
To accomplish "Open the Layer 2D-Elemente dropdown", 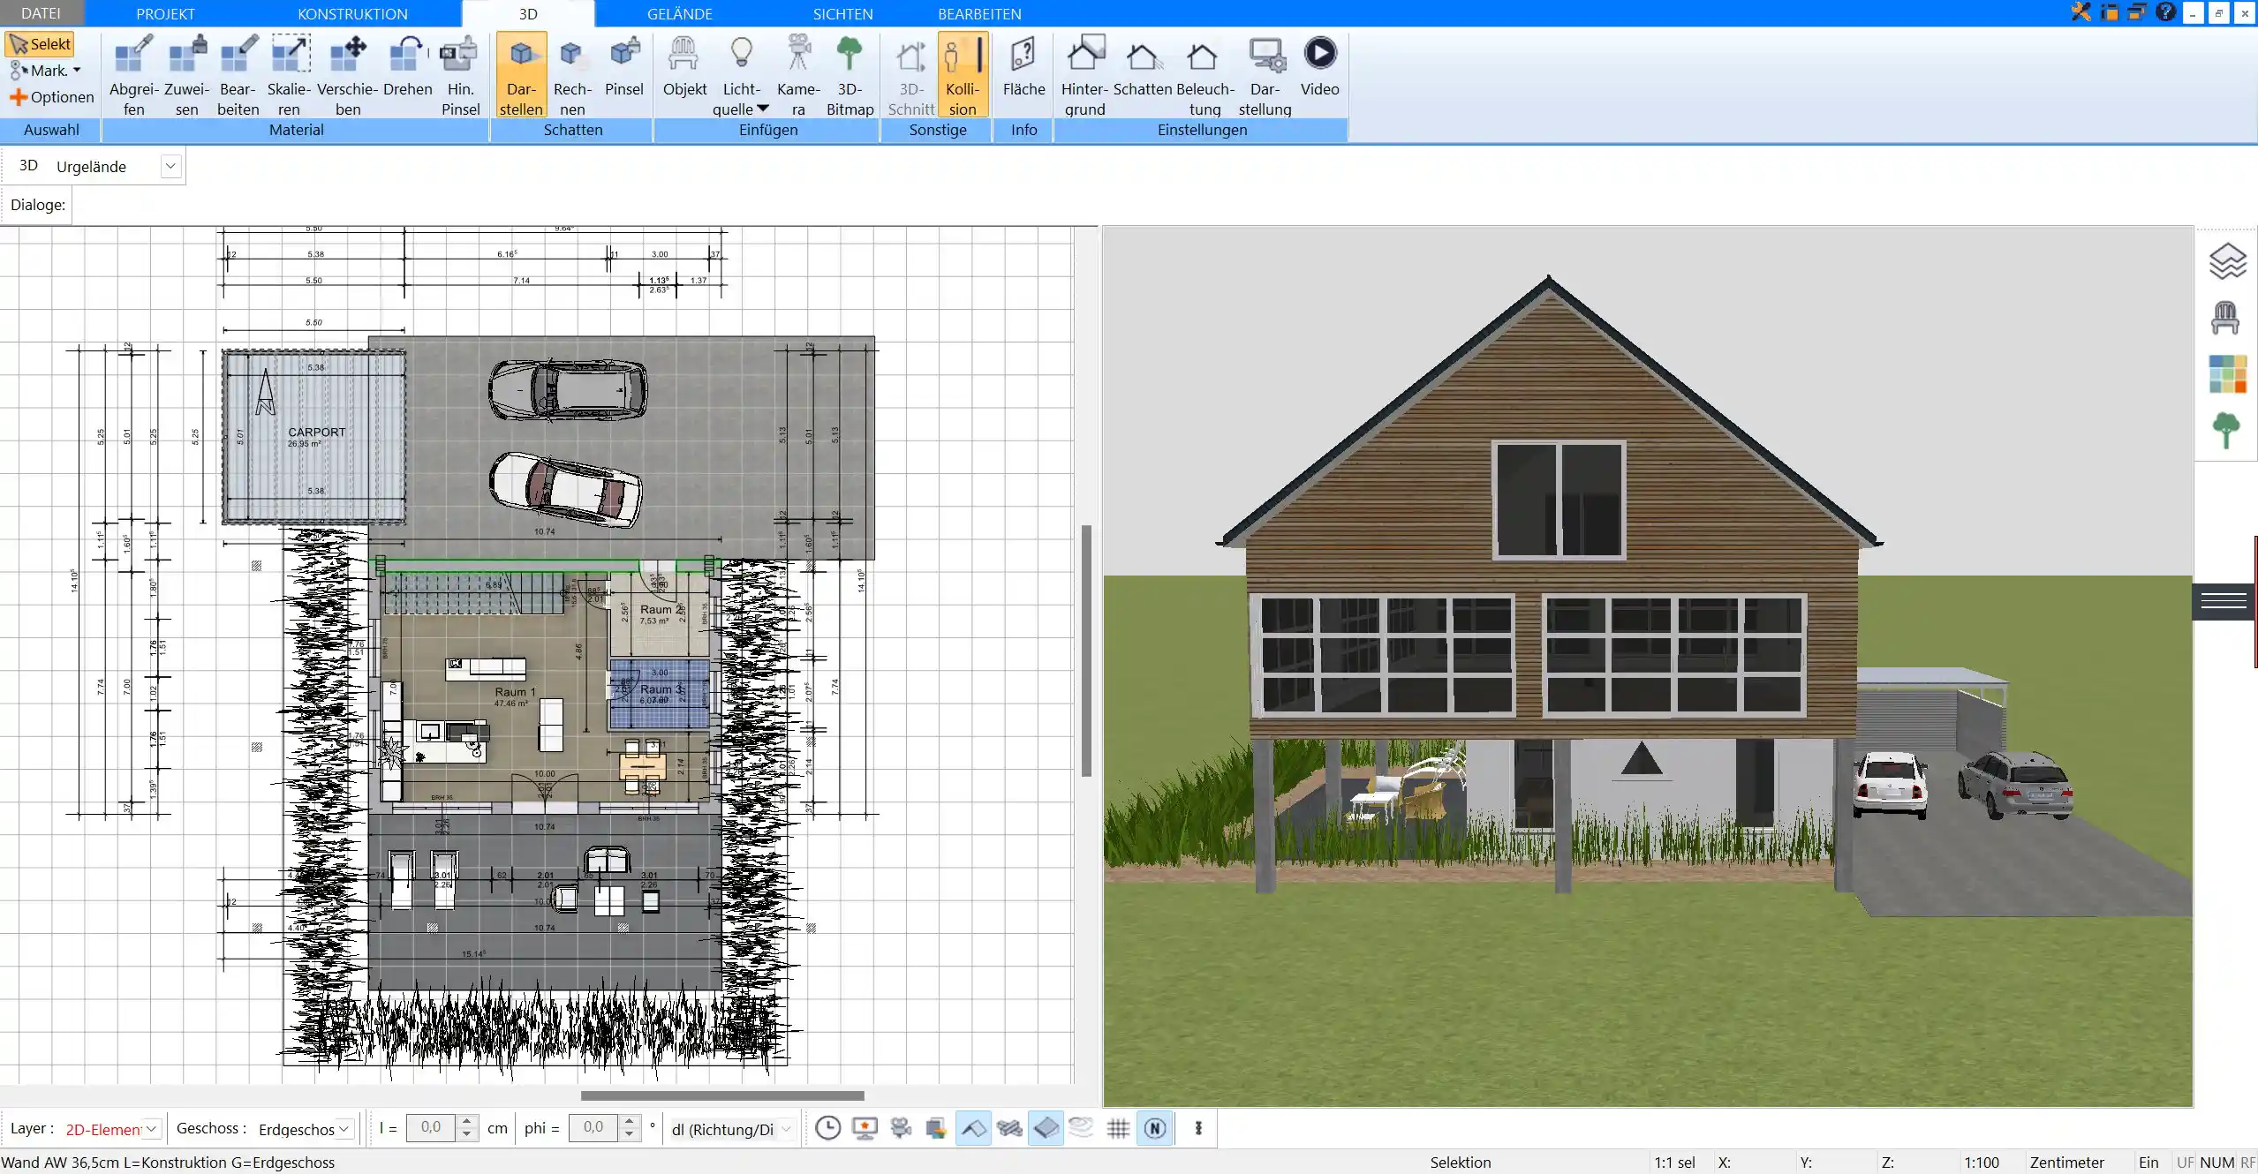I will pyautogui.click(x=152, y=1129).
